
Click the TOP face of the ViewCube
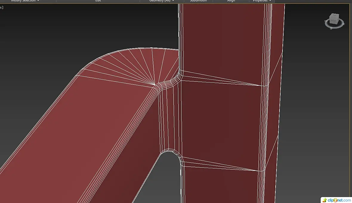click(334, 16)
